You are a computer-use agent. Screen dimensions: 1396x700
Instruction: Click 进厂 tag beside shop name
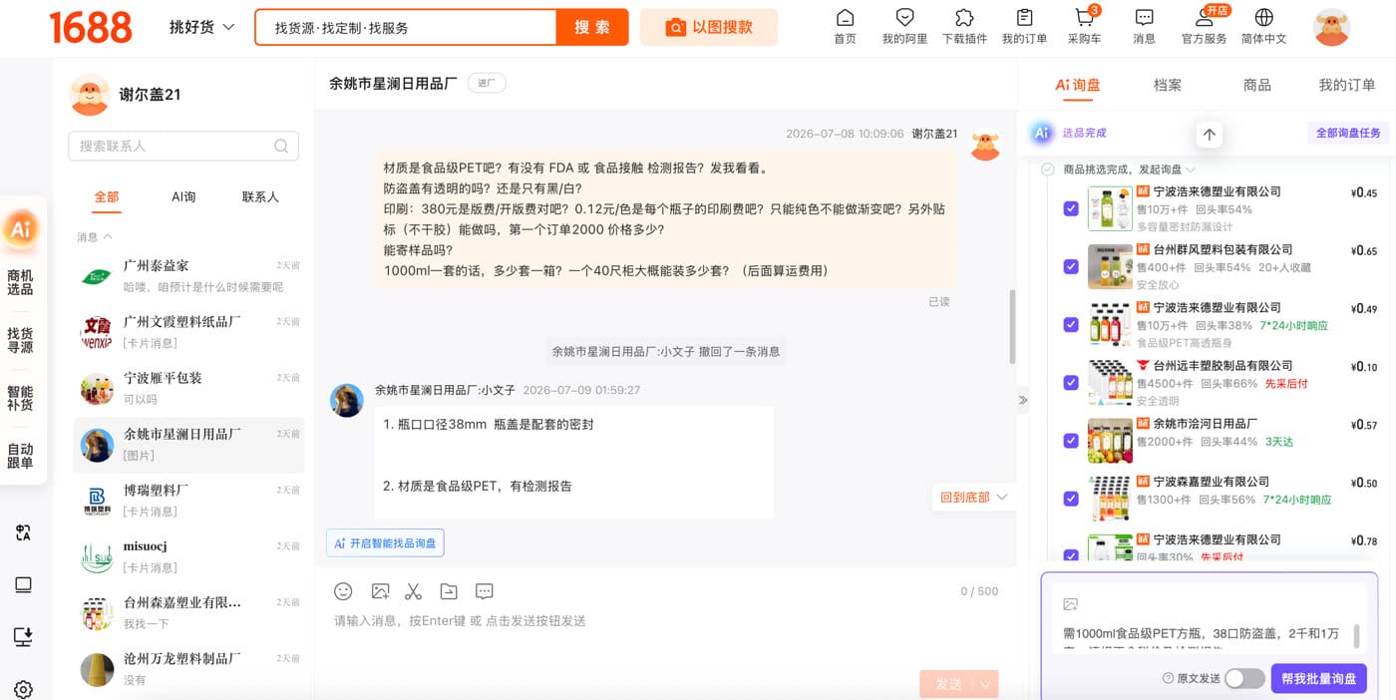(x=487, y=83)
